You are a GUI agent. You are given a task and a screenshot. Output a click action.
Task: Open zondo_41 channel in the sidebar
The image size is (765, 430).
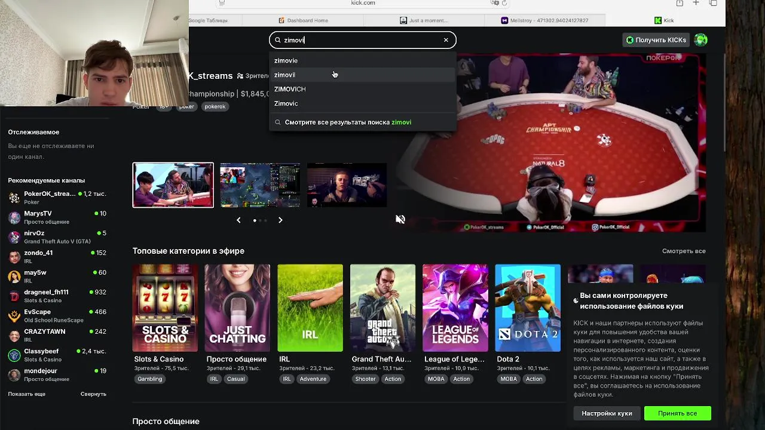pos(57,256)
